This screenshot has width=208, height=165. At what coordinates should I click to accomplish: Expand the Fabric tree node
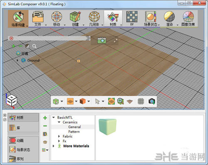tap(59, 136)
